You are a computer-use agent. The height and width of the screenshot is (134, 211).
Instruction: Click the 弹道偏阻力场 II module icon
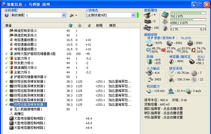click(x=11, y=67)
